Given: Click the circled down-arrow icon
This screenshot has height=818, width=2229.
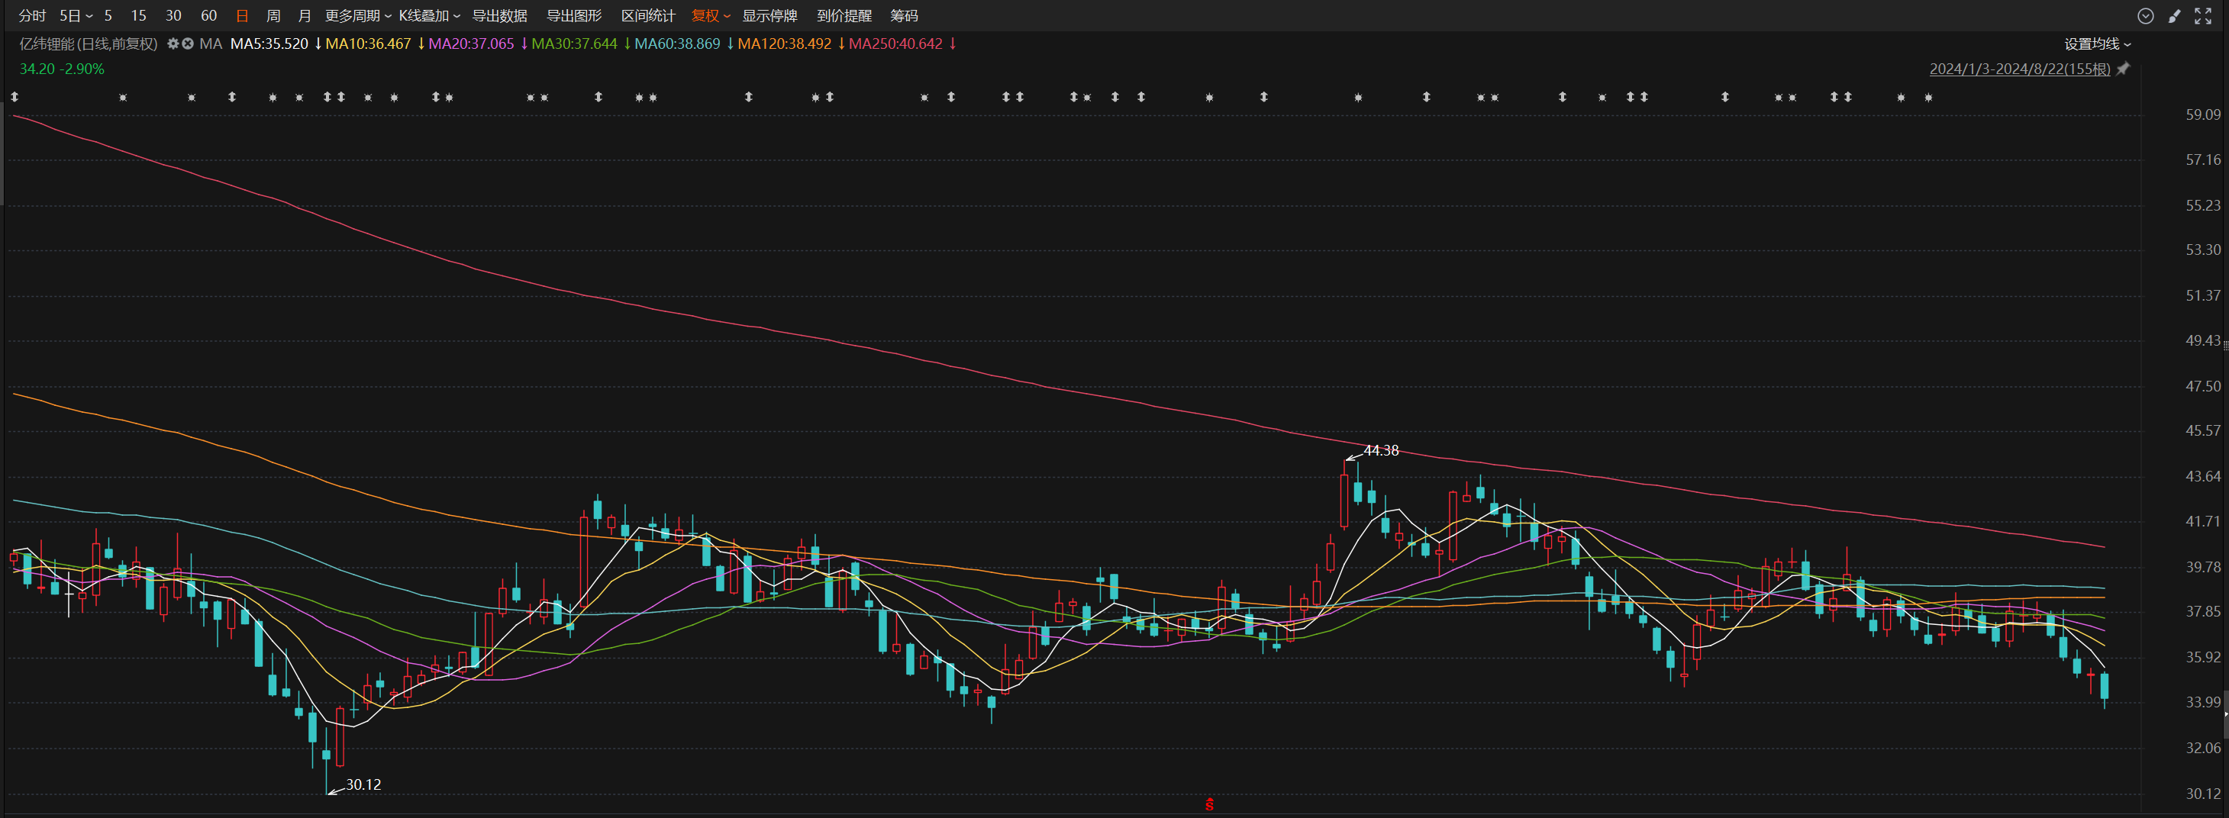Looking at the screenshot, I should 2144,15.
